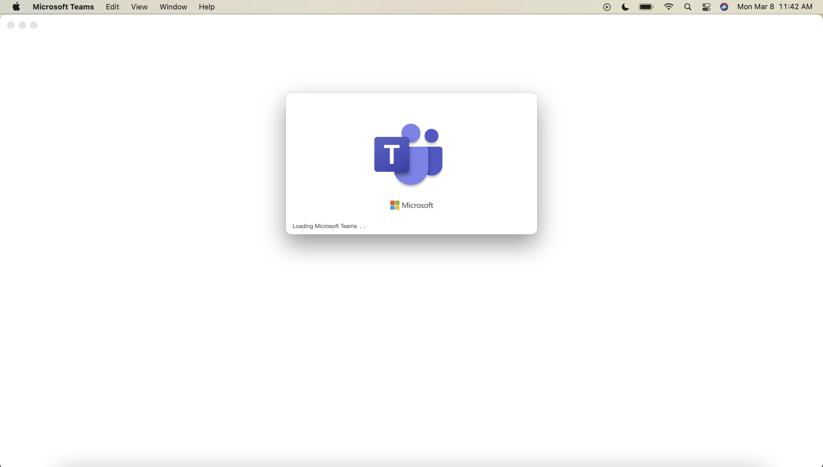Show battery status in menu bar
The width and height of the screenshot is (823, 467).
(646, 7)
